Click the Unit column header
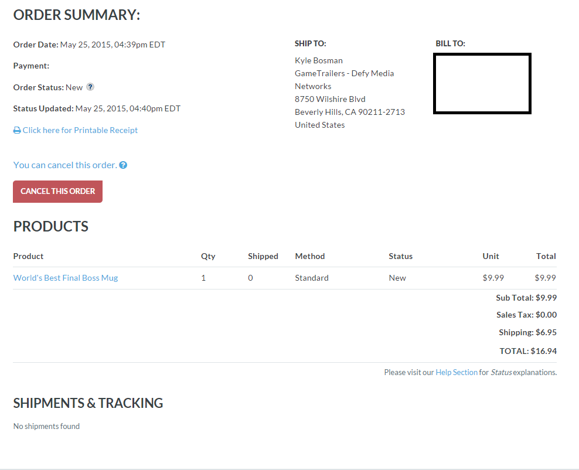Screen dimensions: 579x470 coord(491,256)
